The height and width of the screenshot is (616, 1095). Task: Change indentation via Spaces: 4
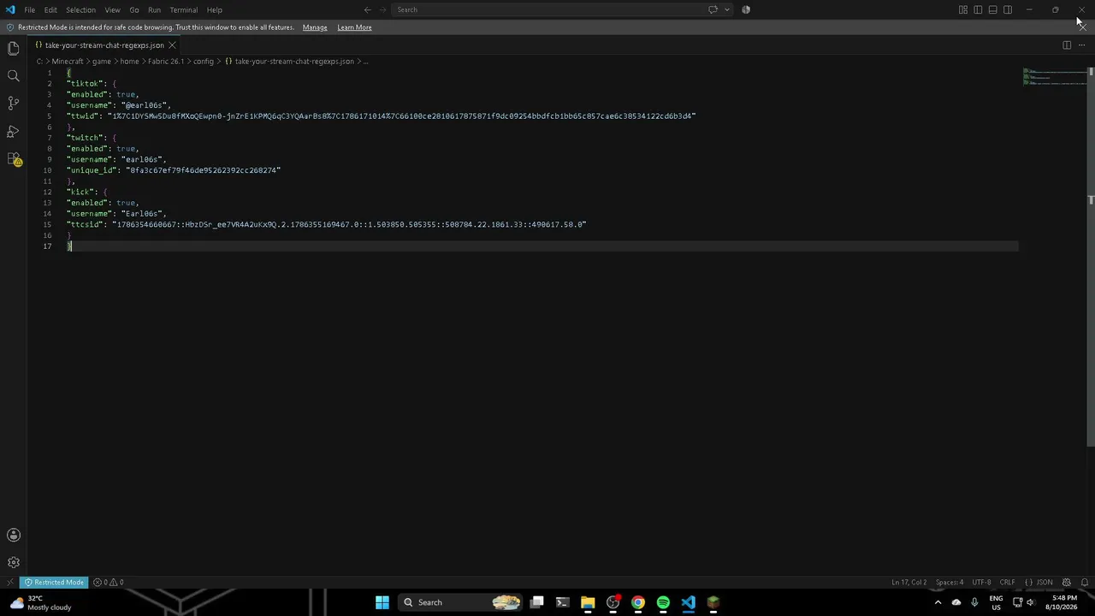click(949, 583)
